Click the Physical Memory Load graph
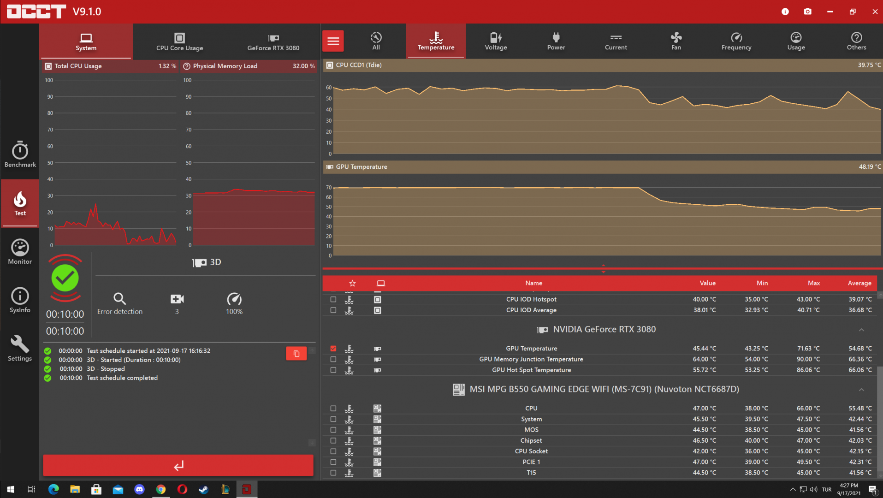This screenshot has height=498, width=883. click(x=249, y=159)
